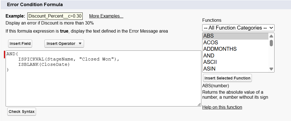Click the Discount_Percent__c example formula box

(55, 16)
